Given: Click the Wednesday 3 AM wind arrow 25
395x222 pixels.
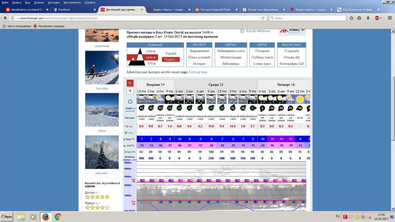Looking at the screenshot, I should point(189,108).
